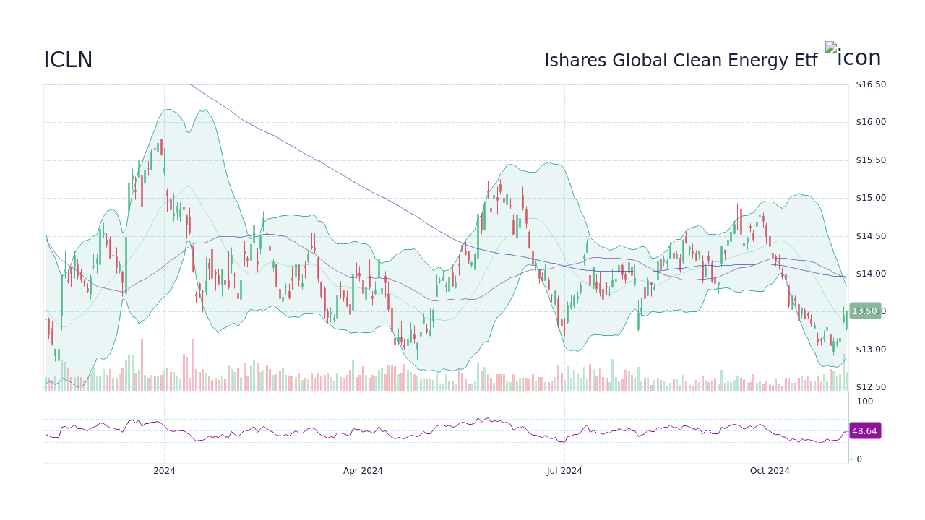
Task: Click the 100 label on the RSI axis
Action: tap(865, 402)
